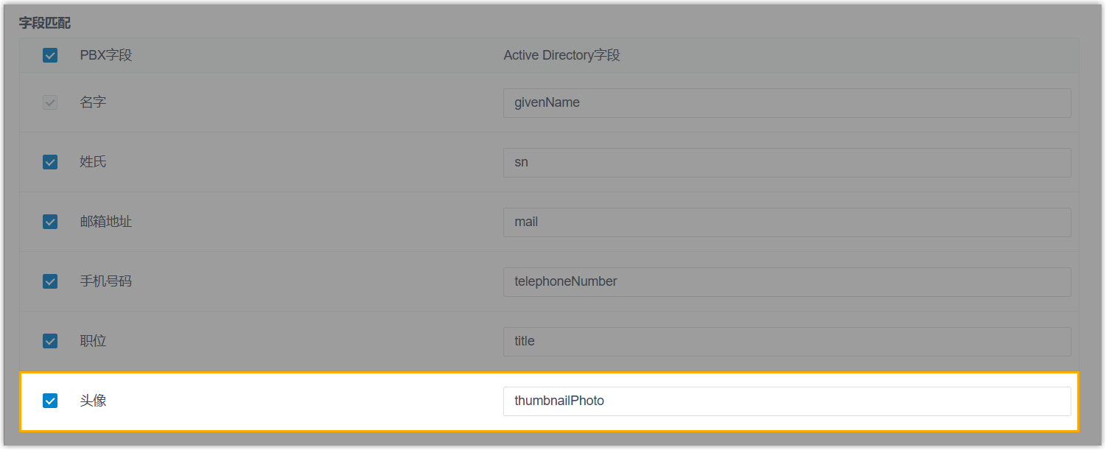Focus the thumbnailPhoto input field
This screenshot has width=1106, height=450.
(x=786, y=401)
